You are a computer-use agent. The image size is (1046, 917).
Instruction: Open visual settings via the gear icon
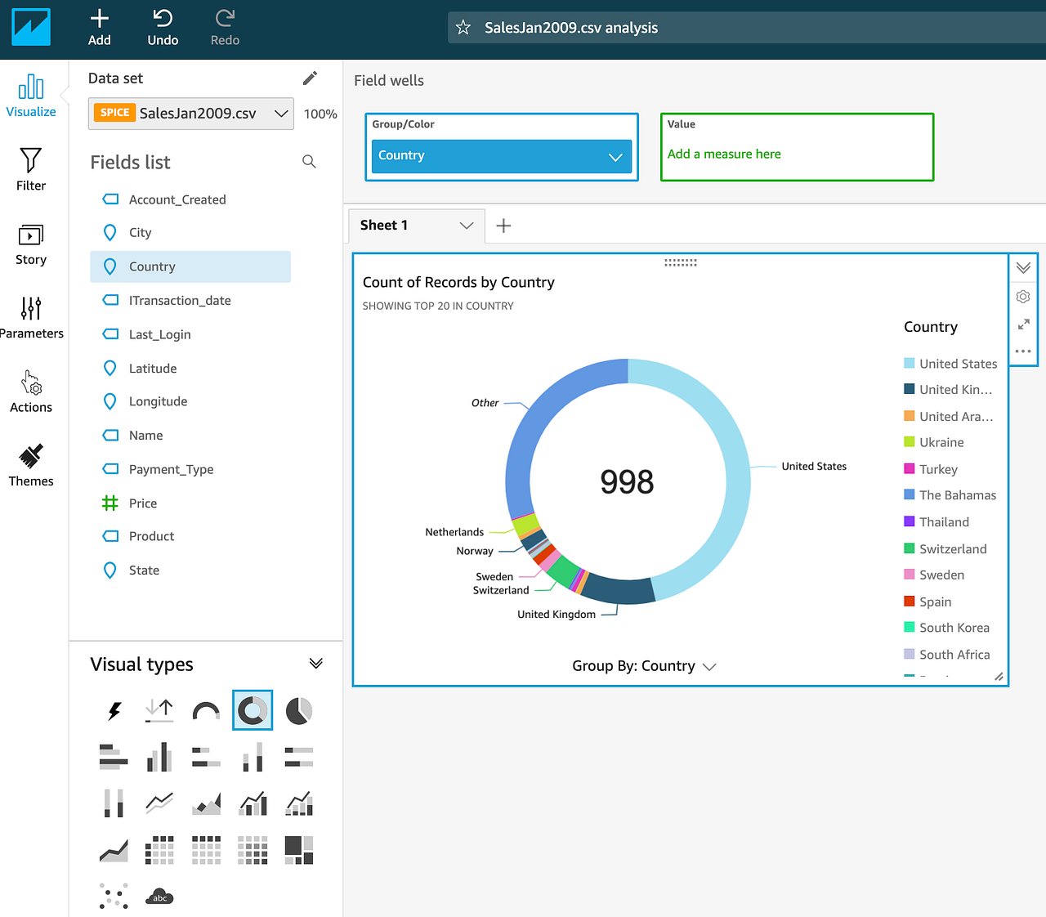pyautogui.click(x=1022, y=296)
